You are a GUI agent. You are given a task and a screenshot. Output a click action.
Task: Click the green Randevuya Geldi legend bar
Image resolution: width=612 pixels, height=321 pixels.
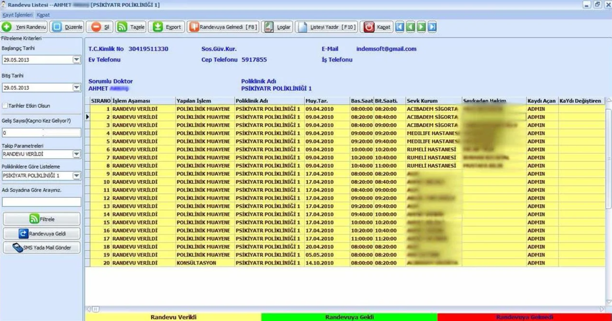349,317
